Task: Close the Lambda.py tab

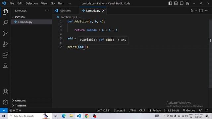Action: (103, 11)
